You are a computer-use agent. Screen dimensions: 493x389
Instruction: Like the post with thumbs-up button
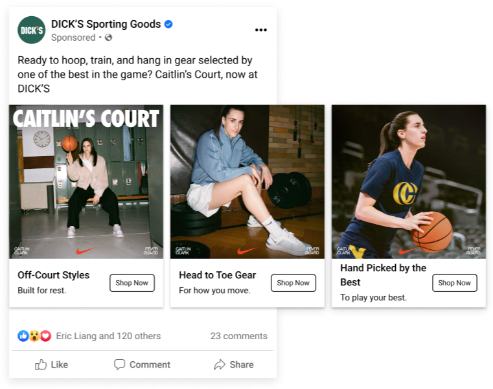tap(51, 364)
